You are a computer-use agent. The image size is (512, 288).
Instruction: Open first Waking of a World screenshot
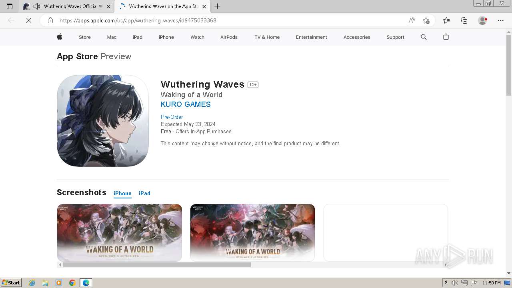(x=119, y=233)
